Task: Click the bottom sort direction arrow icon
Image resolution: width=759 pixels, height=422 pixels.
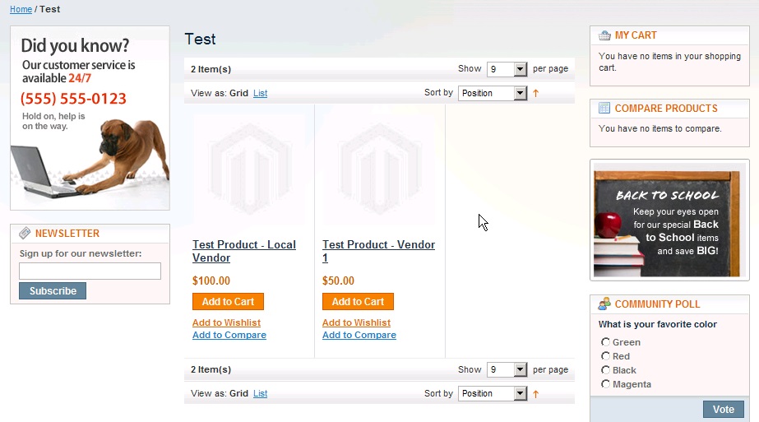Action: pyautogui.click(x=536, y=394)
